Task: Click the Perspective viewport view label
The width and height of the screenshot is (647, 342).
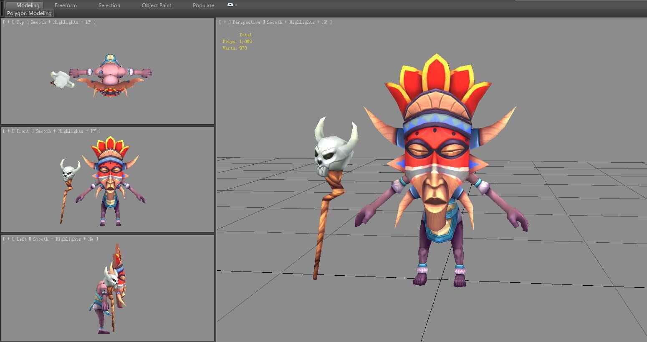Action: (246, 22)
